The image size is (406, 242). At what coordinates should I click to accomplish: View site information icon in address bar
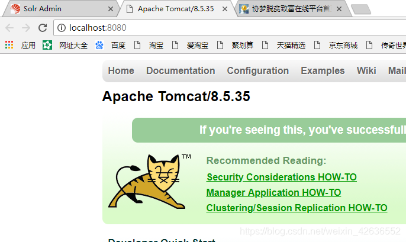click(x=62, y=28)
